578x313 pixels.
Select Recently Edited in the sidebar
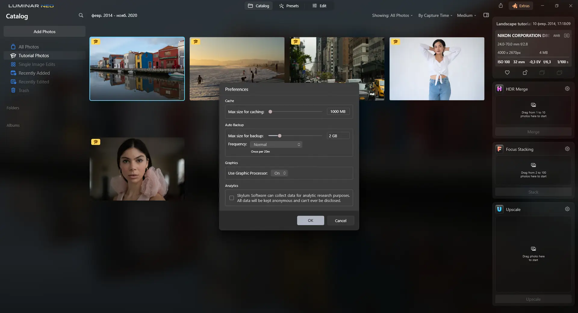tap(45, 82)
